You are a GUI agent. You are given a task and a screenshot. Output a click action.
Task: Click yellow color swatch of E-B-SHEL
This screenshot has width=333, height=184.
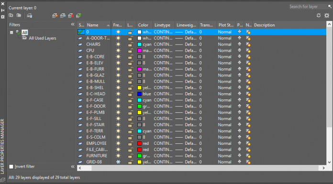coord(139,87)
